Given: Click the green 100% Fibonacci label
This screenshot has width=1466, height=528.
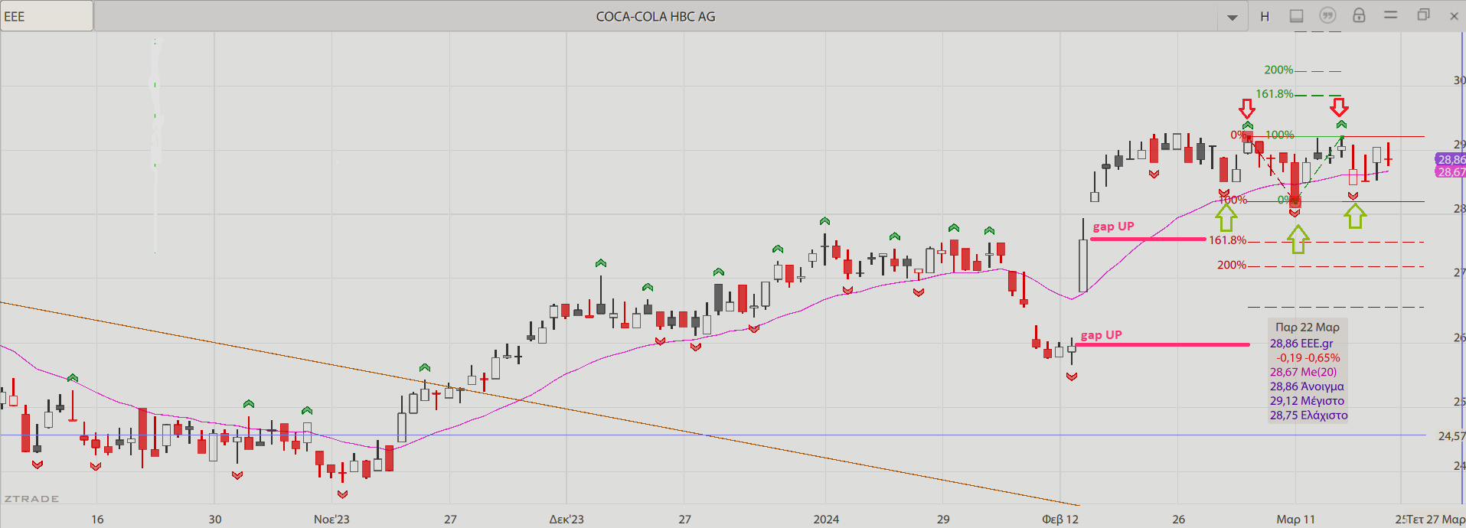Looking at the screenshot, I should coord(1280,135).
